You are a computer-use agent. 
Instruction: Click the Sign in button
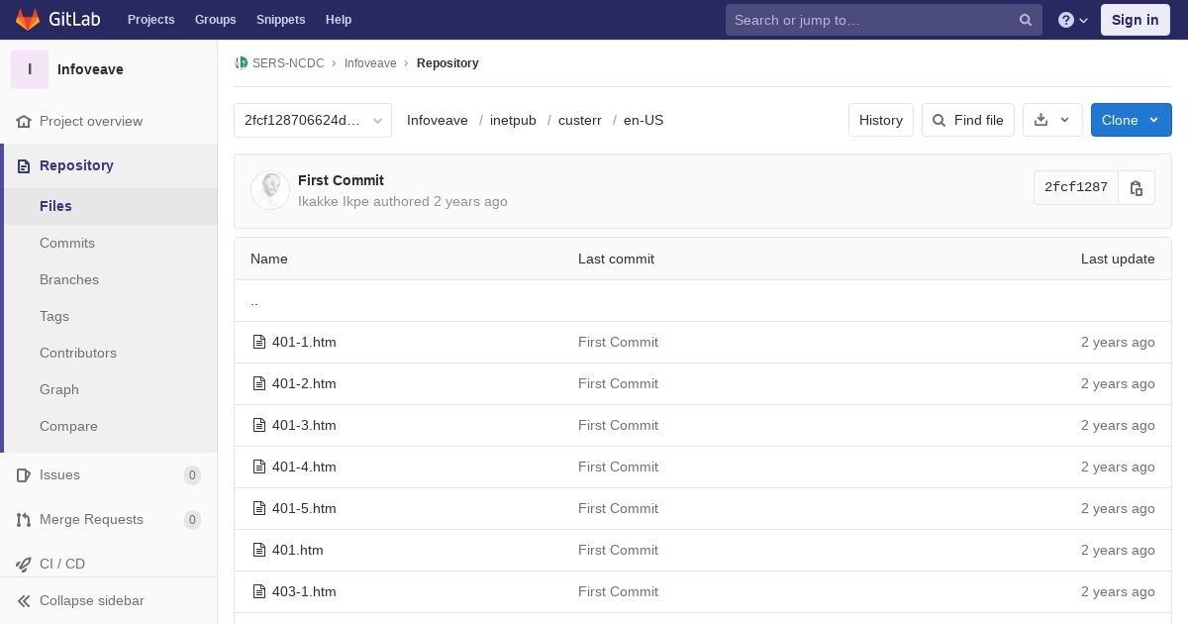point(1135,20)
